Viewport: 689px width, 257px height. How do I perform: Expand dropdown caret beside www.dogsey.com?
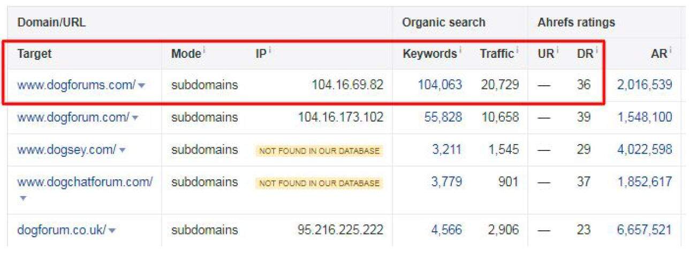pyautogui.click(x=123, y=150)
